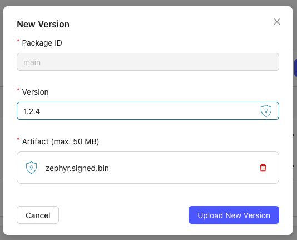This screenshot has height=240, width=297.
Task: Click the Package ID label
Action: click(42, 43)
